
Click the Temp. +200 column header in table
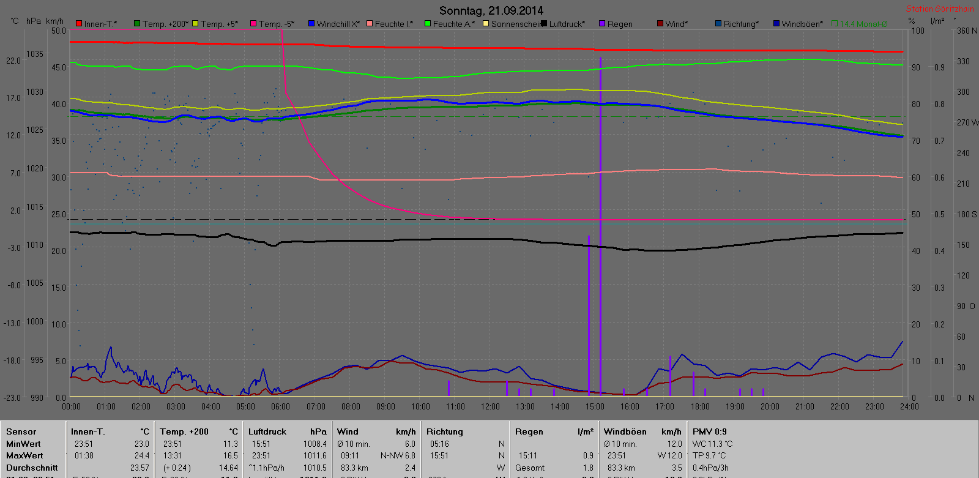click(184, 431)
